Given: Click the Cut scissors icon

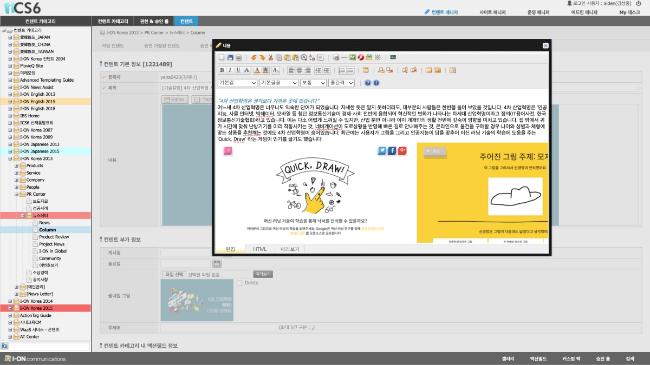Looking at the screenshot, I should (271, 57).
